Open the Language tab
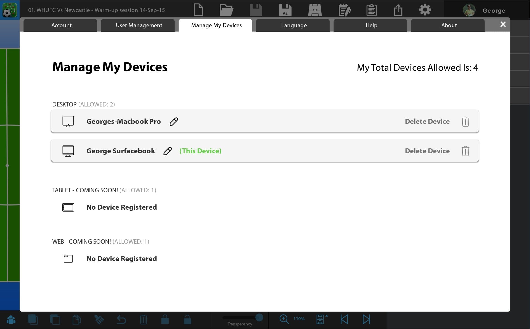 [x=294, y=25]
